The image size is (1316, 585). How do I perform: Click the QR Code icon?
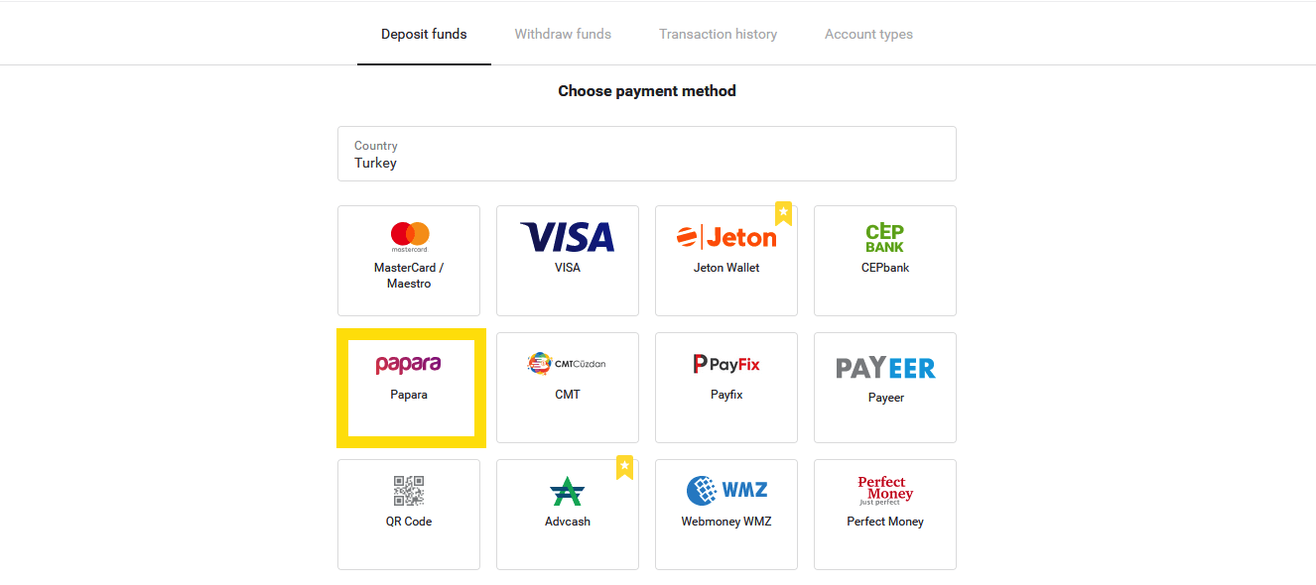click(x=409, y=491)
